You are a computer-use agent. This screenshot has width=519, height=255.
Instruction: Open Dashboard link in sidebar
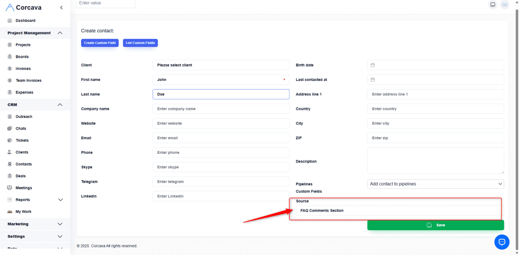coord(25,20)
